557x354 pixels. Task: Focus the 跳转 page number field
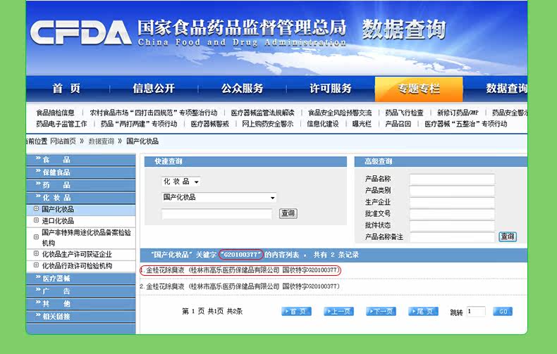476,312
